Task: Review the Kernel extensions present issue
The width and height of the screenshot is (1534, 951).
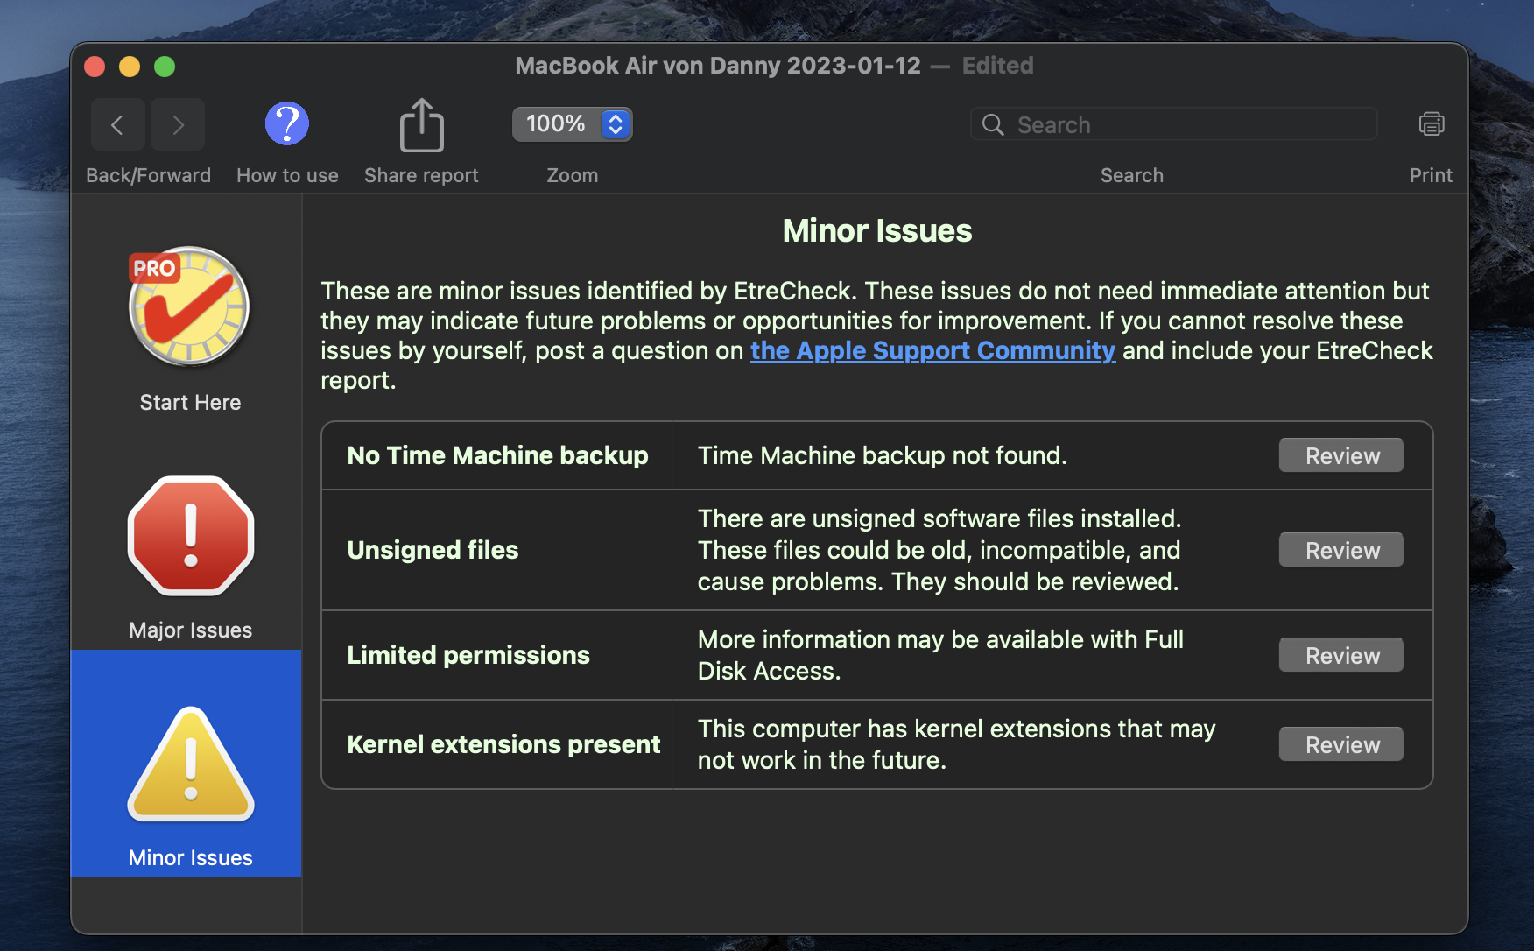Action: pyautogui.click(x=1340, y=744)
